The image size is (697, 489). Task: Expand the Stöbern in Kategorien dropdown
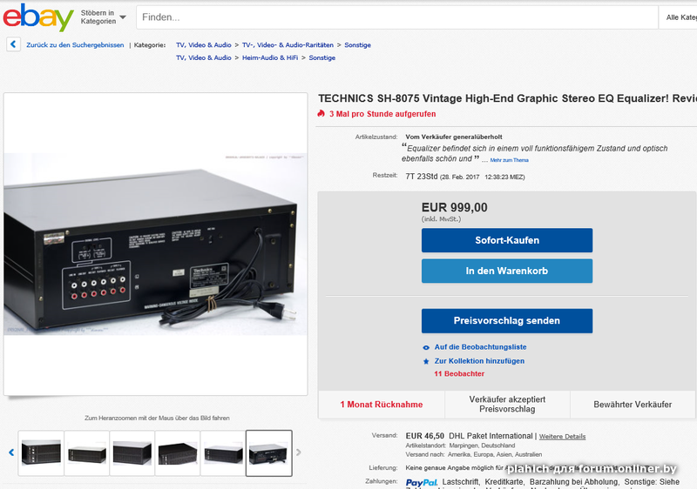[103, 17]
